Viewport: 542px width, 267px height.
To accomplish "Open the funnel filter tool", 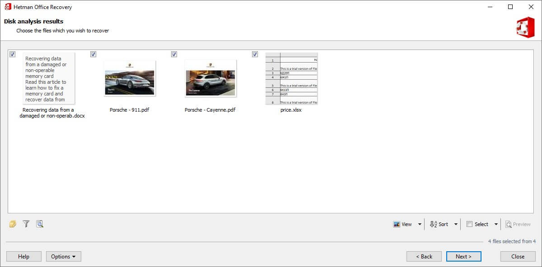I will point(26,224).
